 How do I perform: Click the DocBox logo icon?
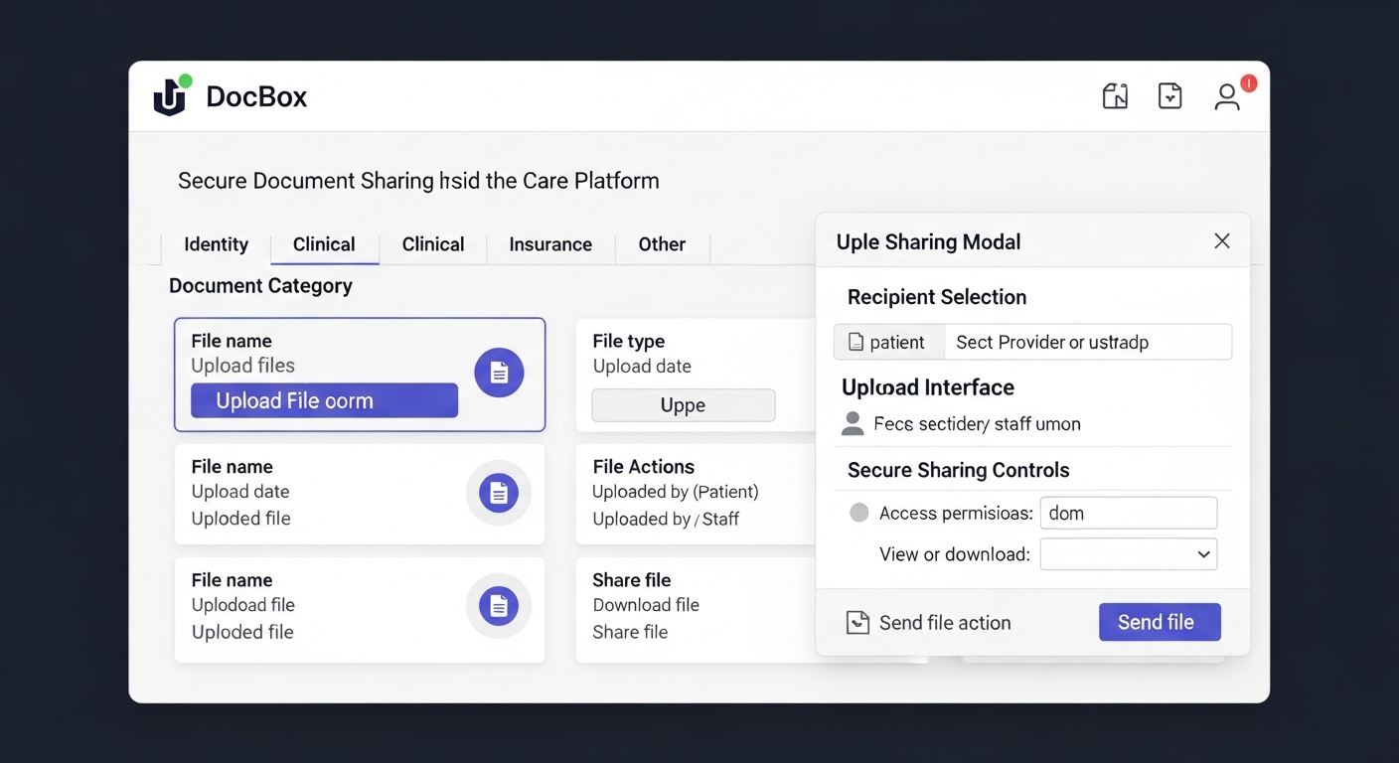(171, 96)
